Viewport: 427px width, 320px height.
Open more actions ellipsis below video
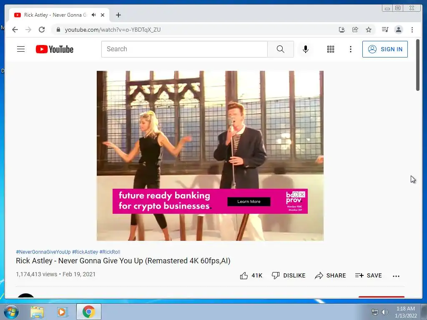(x=396, y=276)
